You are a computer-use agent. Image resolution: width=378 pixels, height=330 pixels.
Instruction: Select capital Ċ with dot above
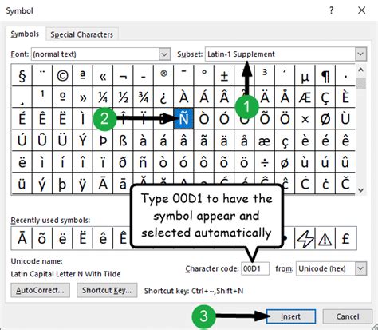(305, 184)
